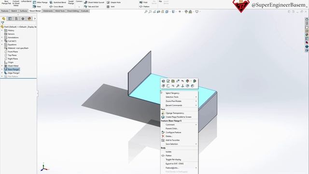The width and height of the screenshot is (309, 174).
Task: Toggle Change Transparency for face
Action: [179, 113]
